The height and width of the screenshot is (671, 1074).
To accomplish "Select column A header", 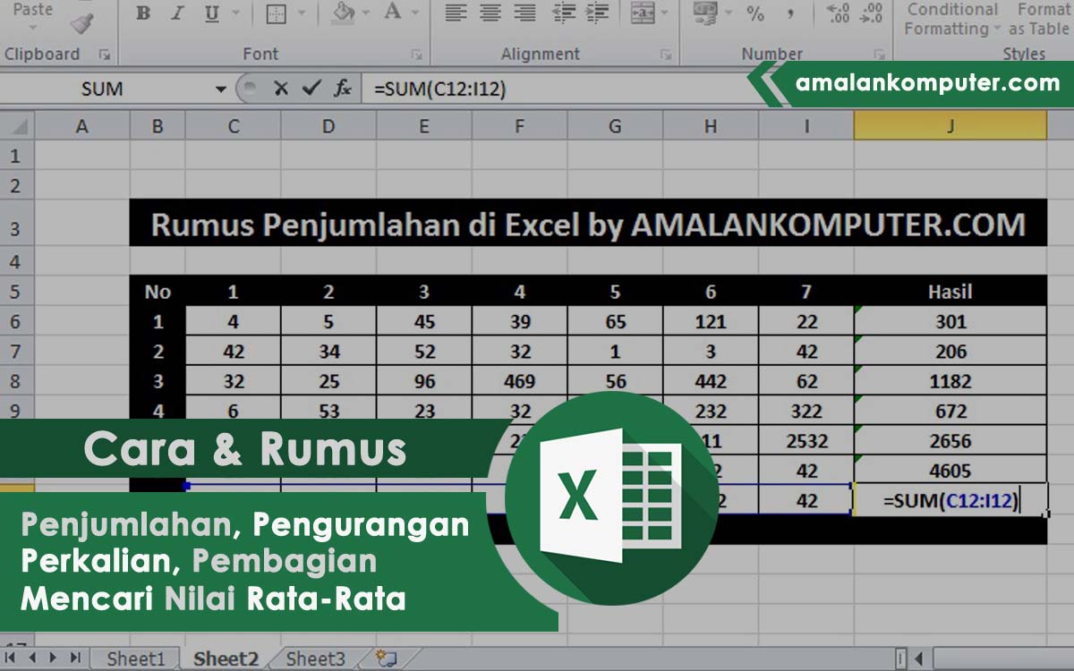I will coord(81,126).
